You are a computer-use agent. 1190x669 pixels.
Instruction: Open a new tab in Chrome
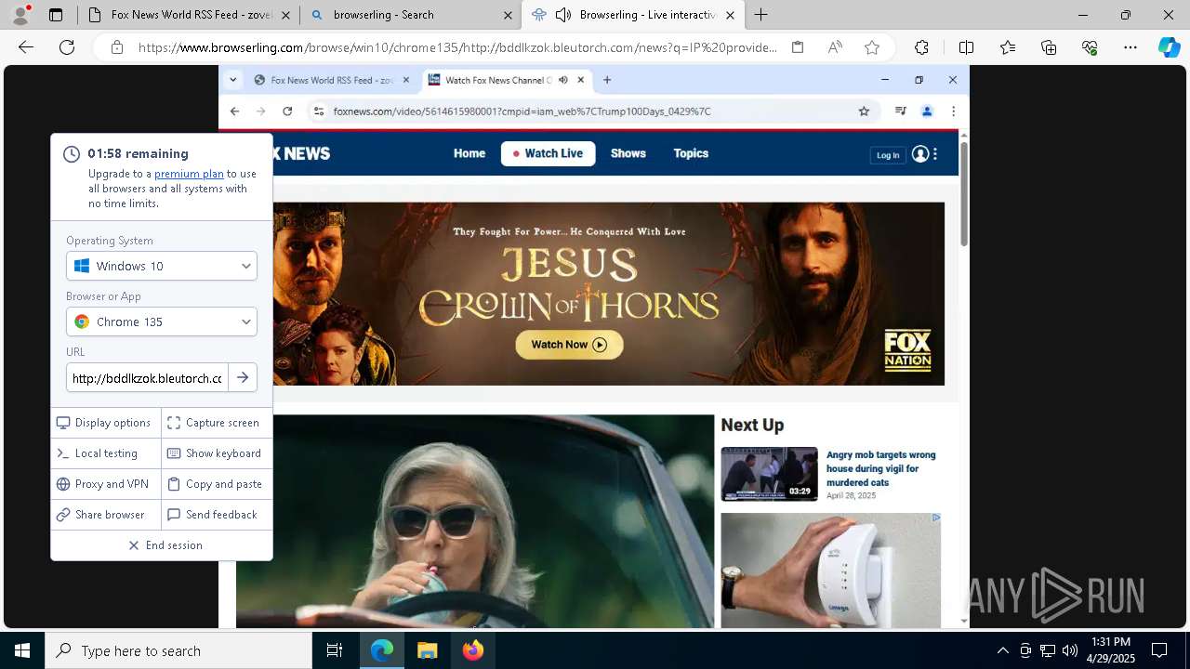point(607,80)
